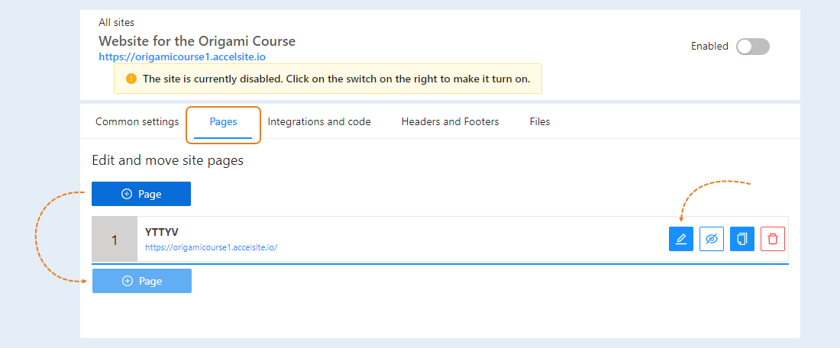Add a page below using lower Page button
840x348 pixels.
pos(141,281)
